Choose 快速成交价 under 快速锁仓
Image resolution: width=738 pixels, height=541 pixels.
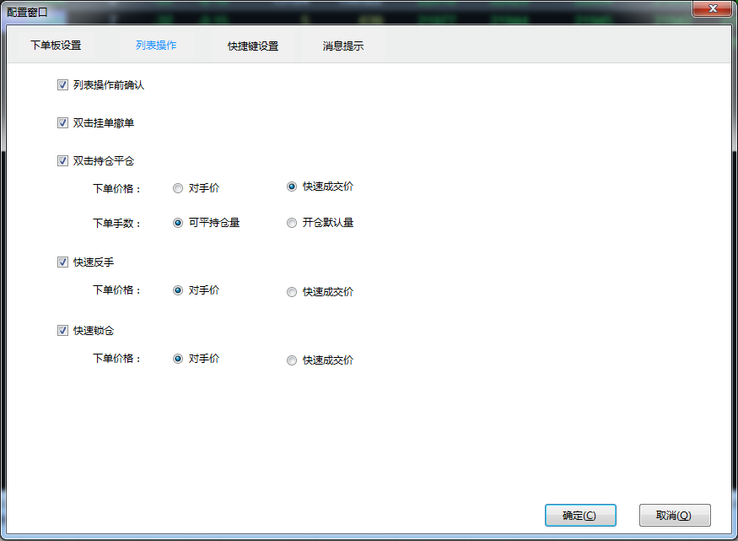pos(292,360)
